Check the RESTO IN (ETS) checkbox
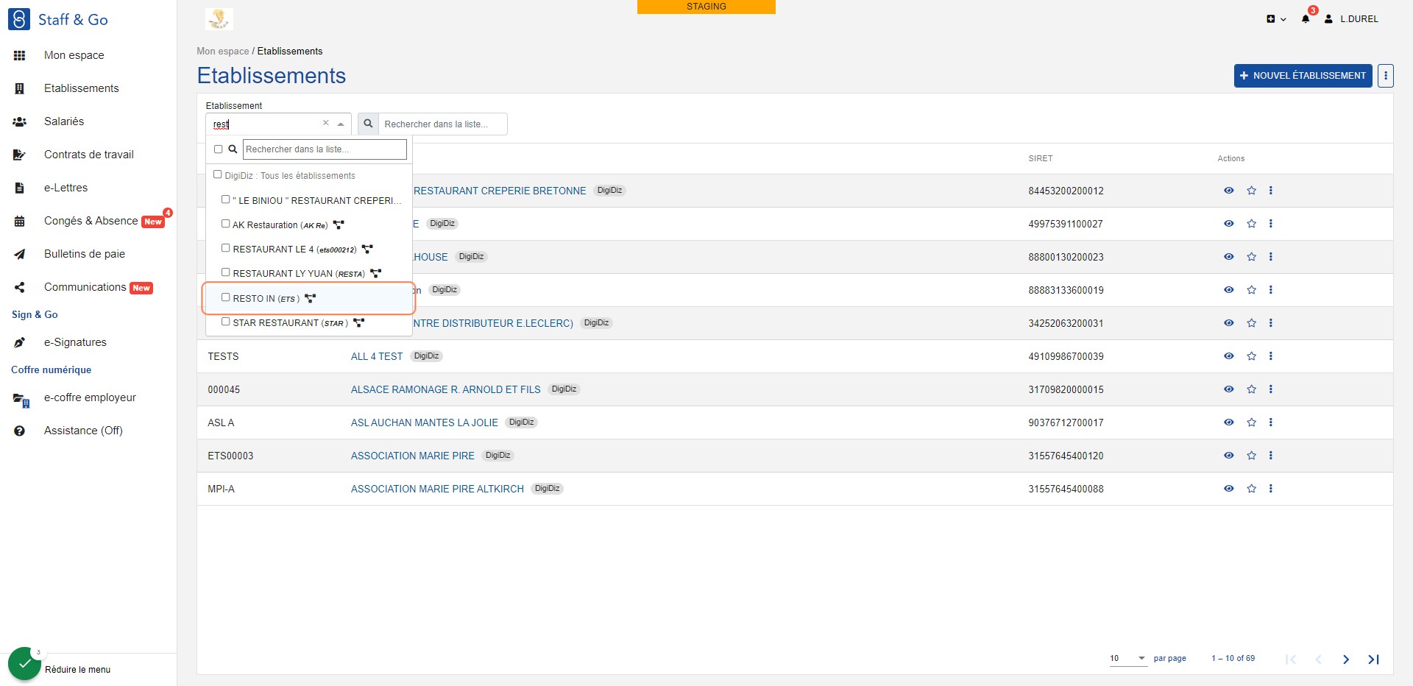The width and height of the screenshot is (1413, 686). tap(226, 297)
